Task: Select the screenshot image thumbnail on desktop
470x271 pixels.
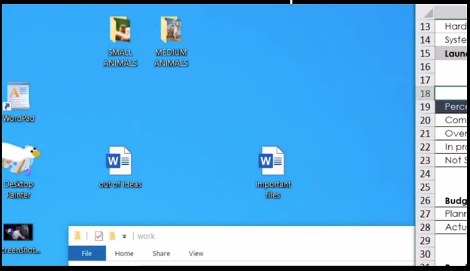Action: tap(18, 232)
